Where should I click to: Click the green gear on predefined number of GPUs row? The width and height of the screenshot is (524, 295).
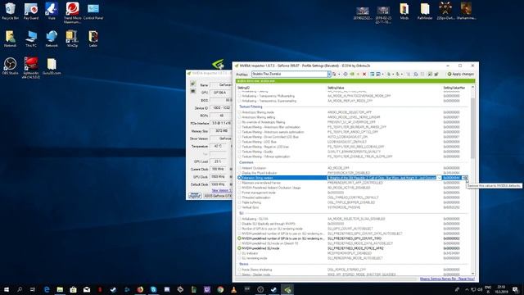click(x=239, y=238)
